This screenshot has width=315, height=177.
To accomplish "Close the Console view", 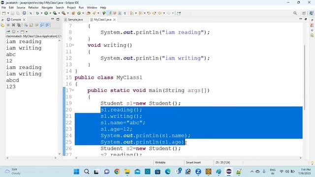I will tap(24, 20).
